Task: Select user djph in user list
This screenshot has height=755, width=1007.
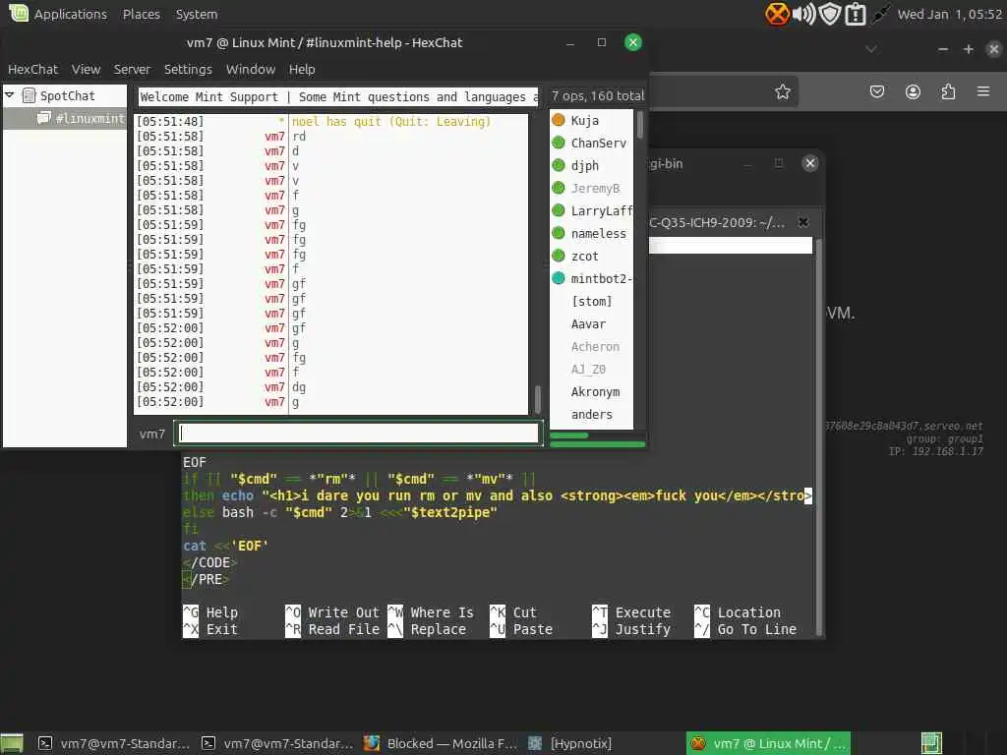Action: [591, 165]
